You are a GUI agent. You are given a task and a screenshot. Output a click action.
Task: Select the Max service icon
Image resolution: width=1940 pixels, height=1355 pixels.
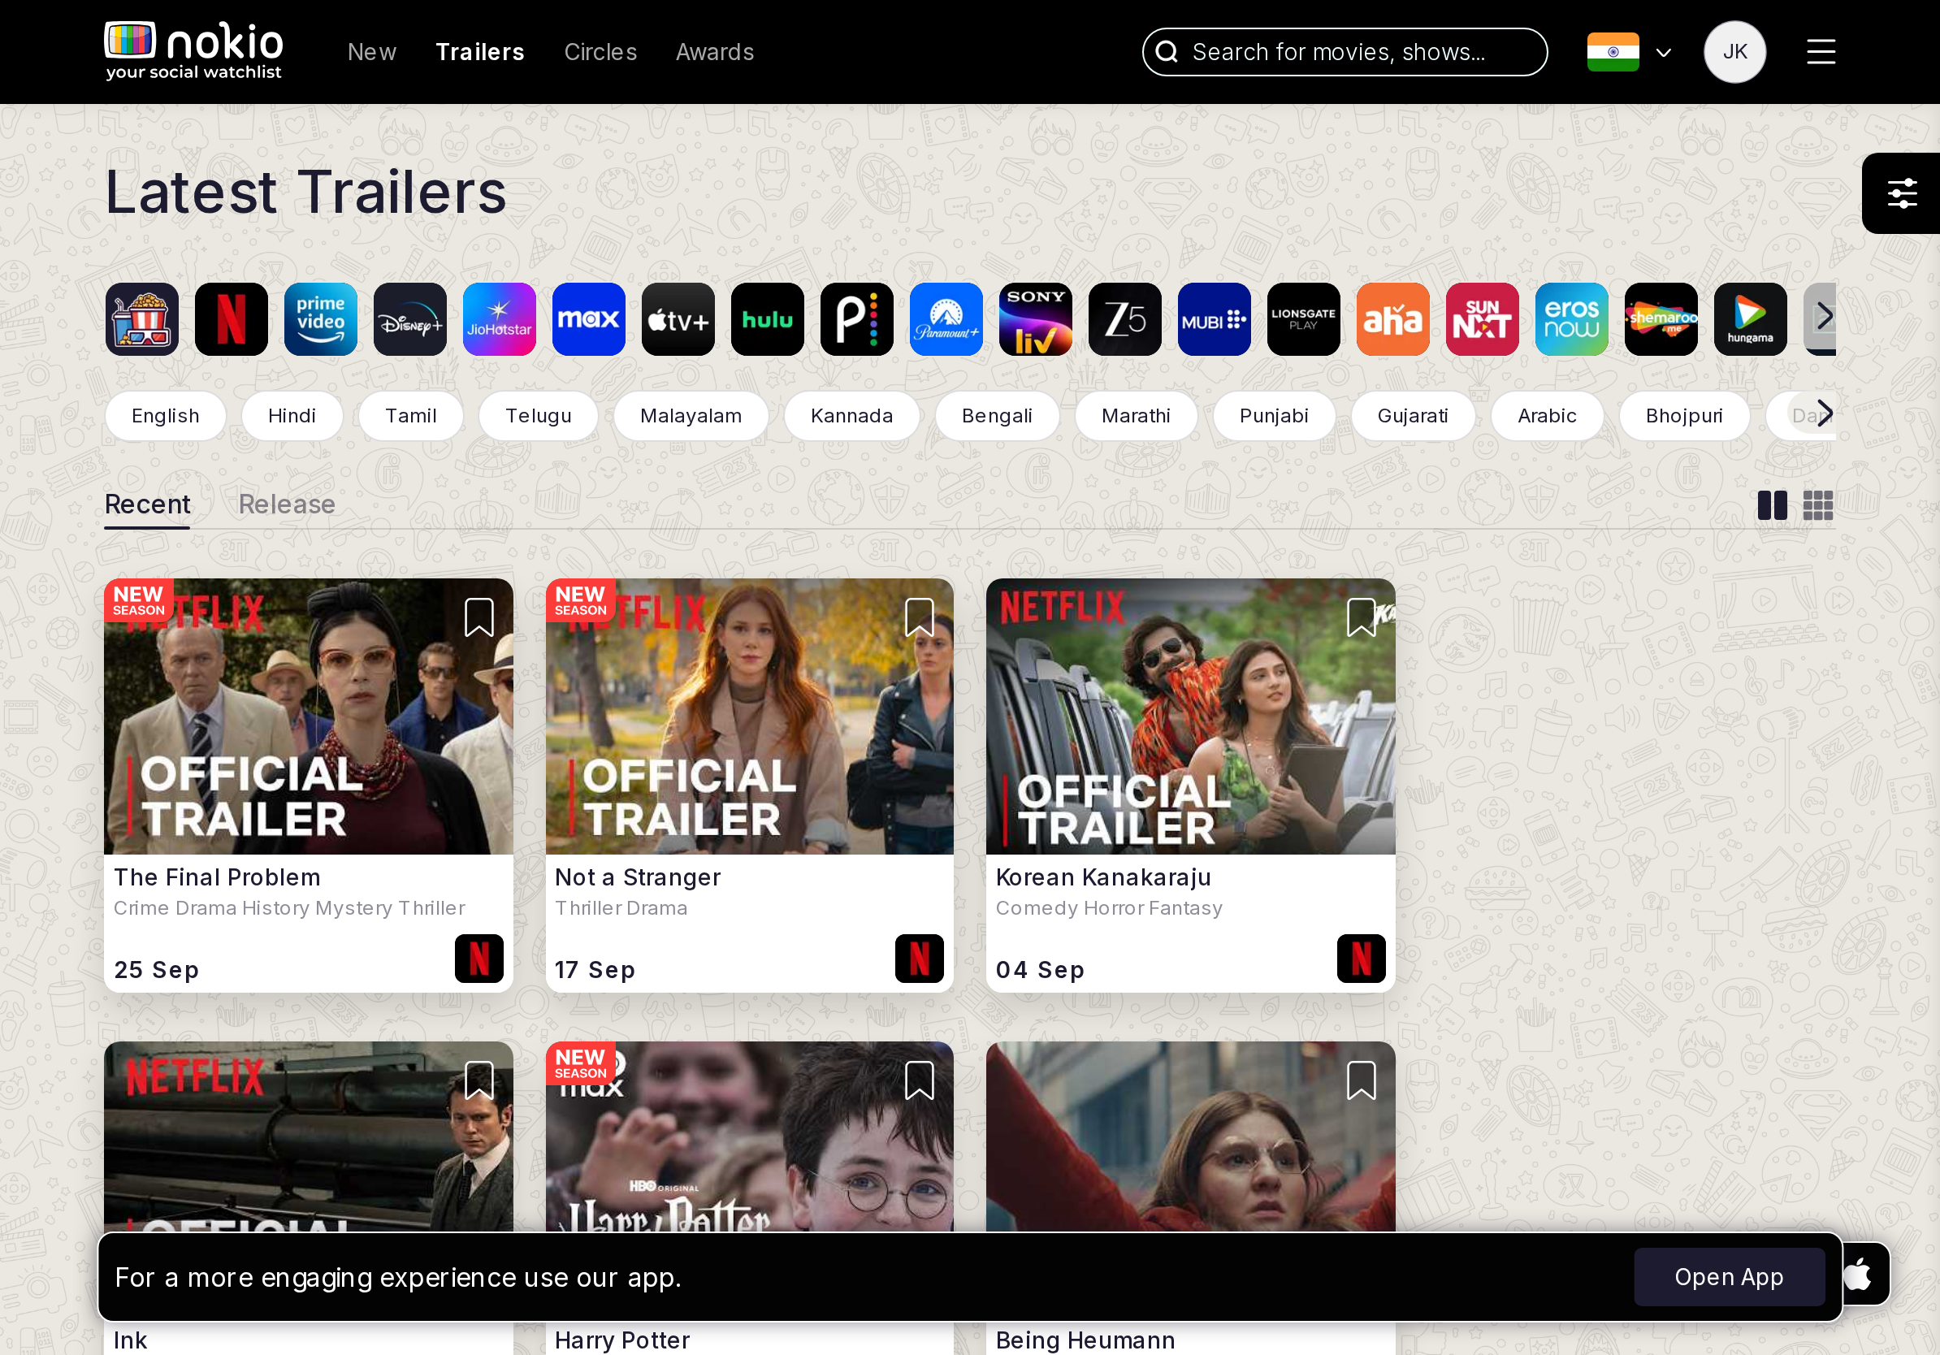(x=589, y=319)
